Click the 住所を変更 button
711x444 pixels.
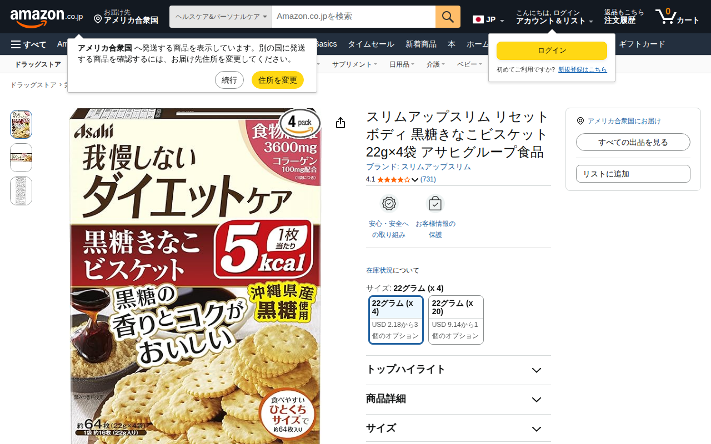point(278,80)
